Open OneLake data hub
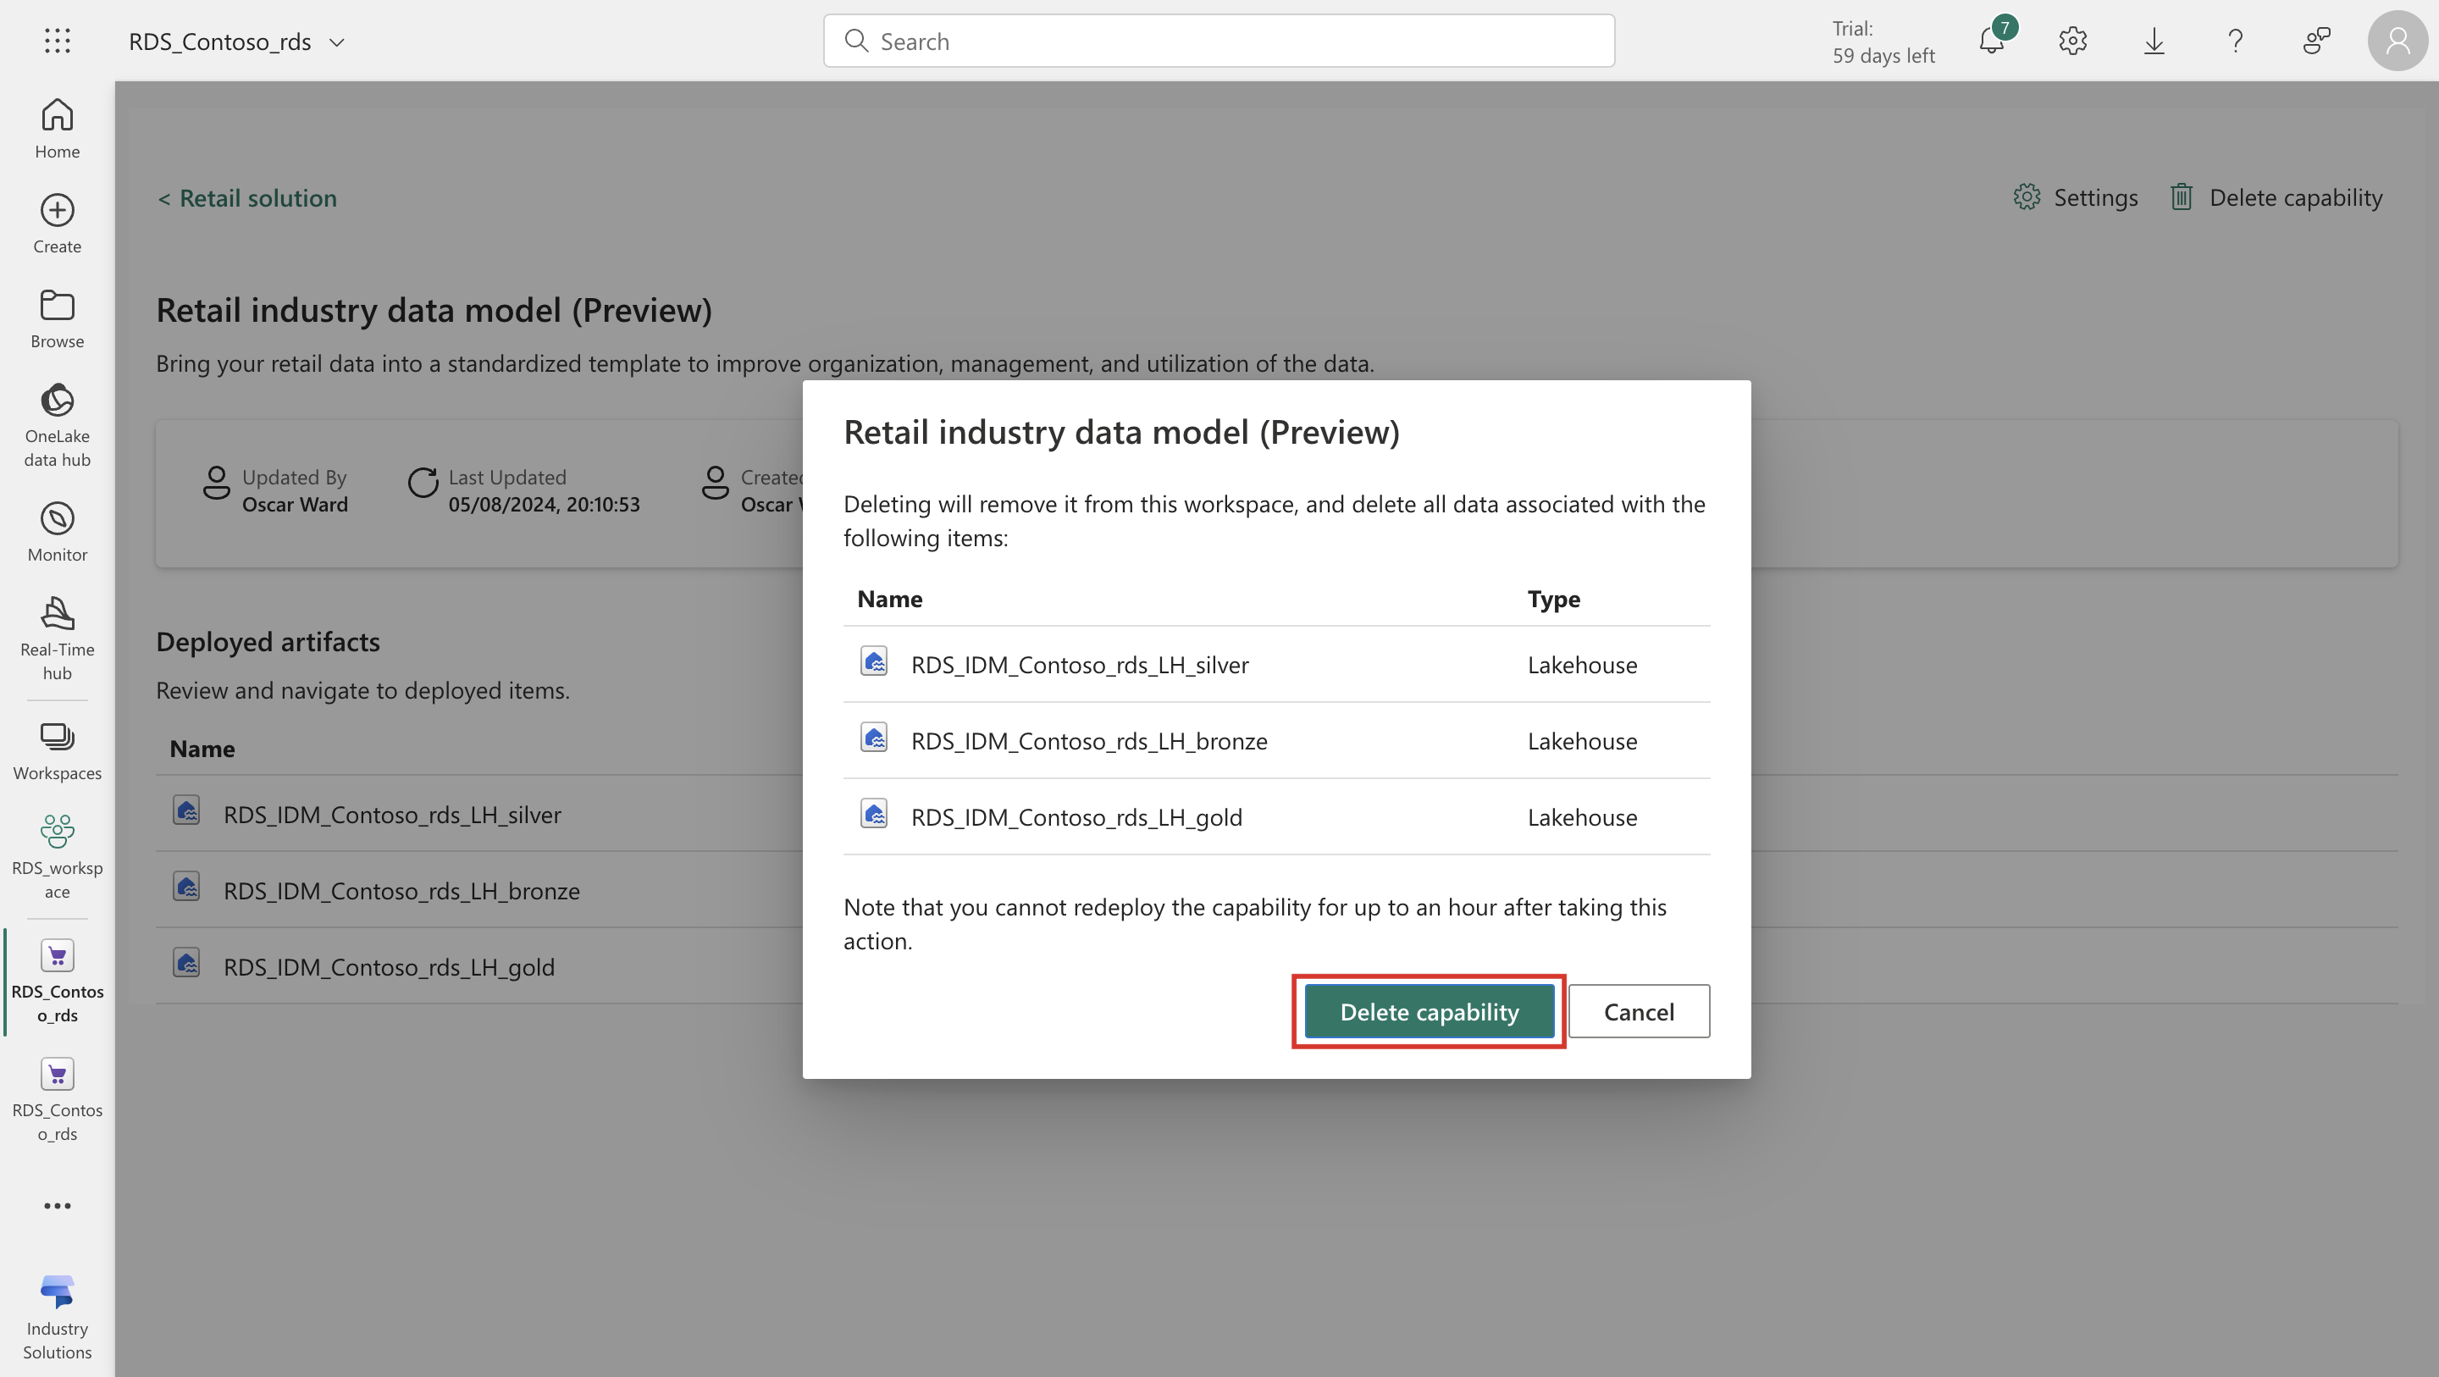The width and height of the screenshot is (2439, 1377). [x=57, y=426]
